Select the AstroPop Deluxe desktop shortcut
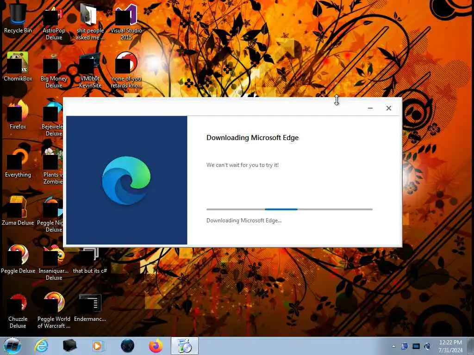The image size is (474, 355). tap(54, 22)
